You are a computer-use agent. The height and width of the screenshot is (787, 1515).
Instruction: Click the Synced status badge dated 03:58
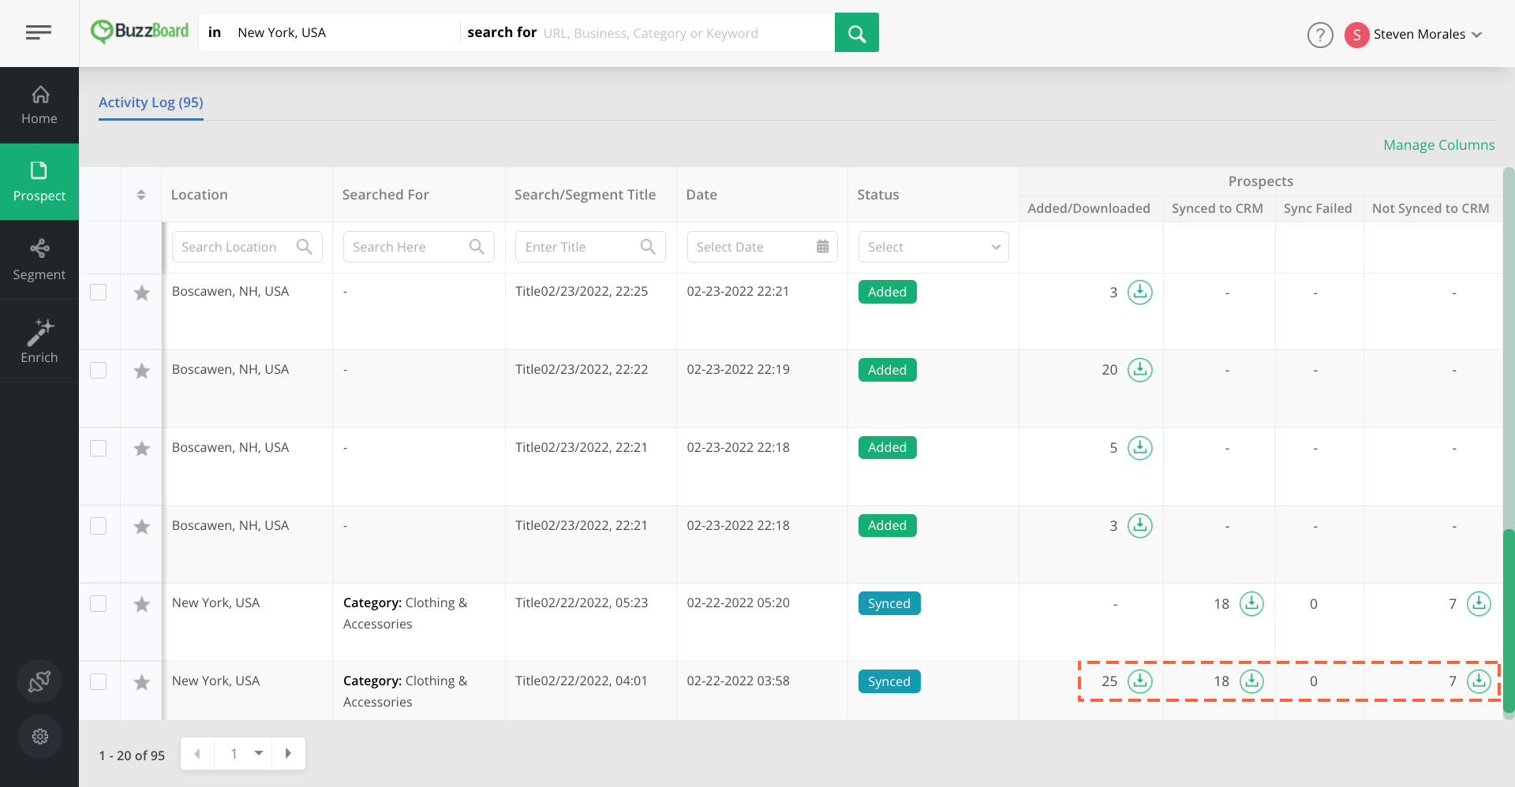(889, 681)
